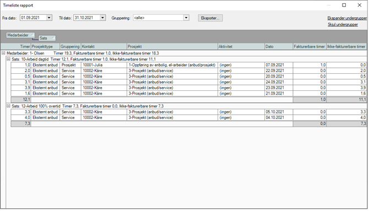Viewport: 369px width, 211px height.
Task: Select the date cell 04.10.2021
Action: coord(279,117)
